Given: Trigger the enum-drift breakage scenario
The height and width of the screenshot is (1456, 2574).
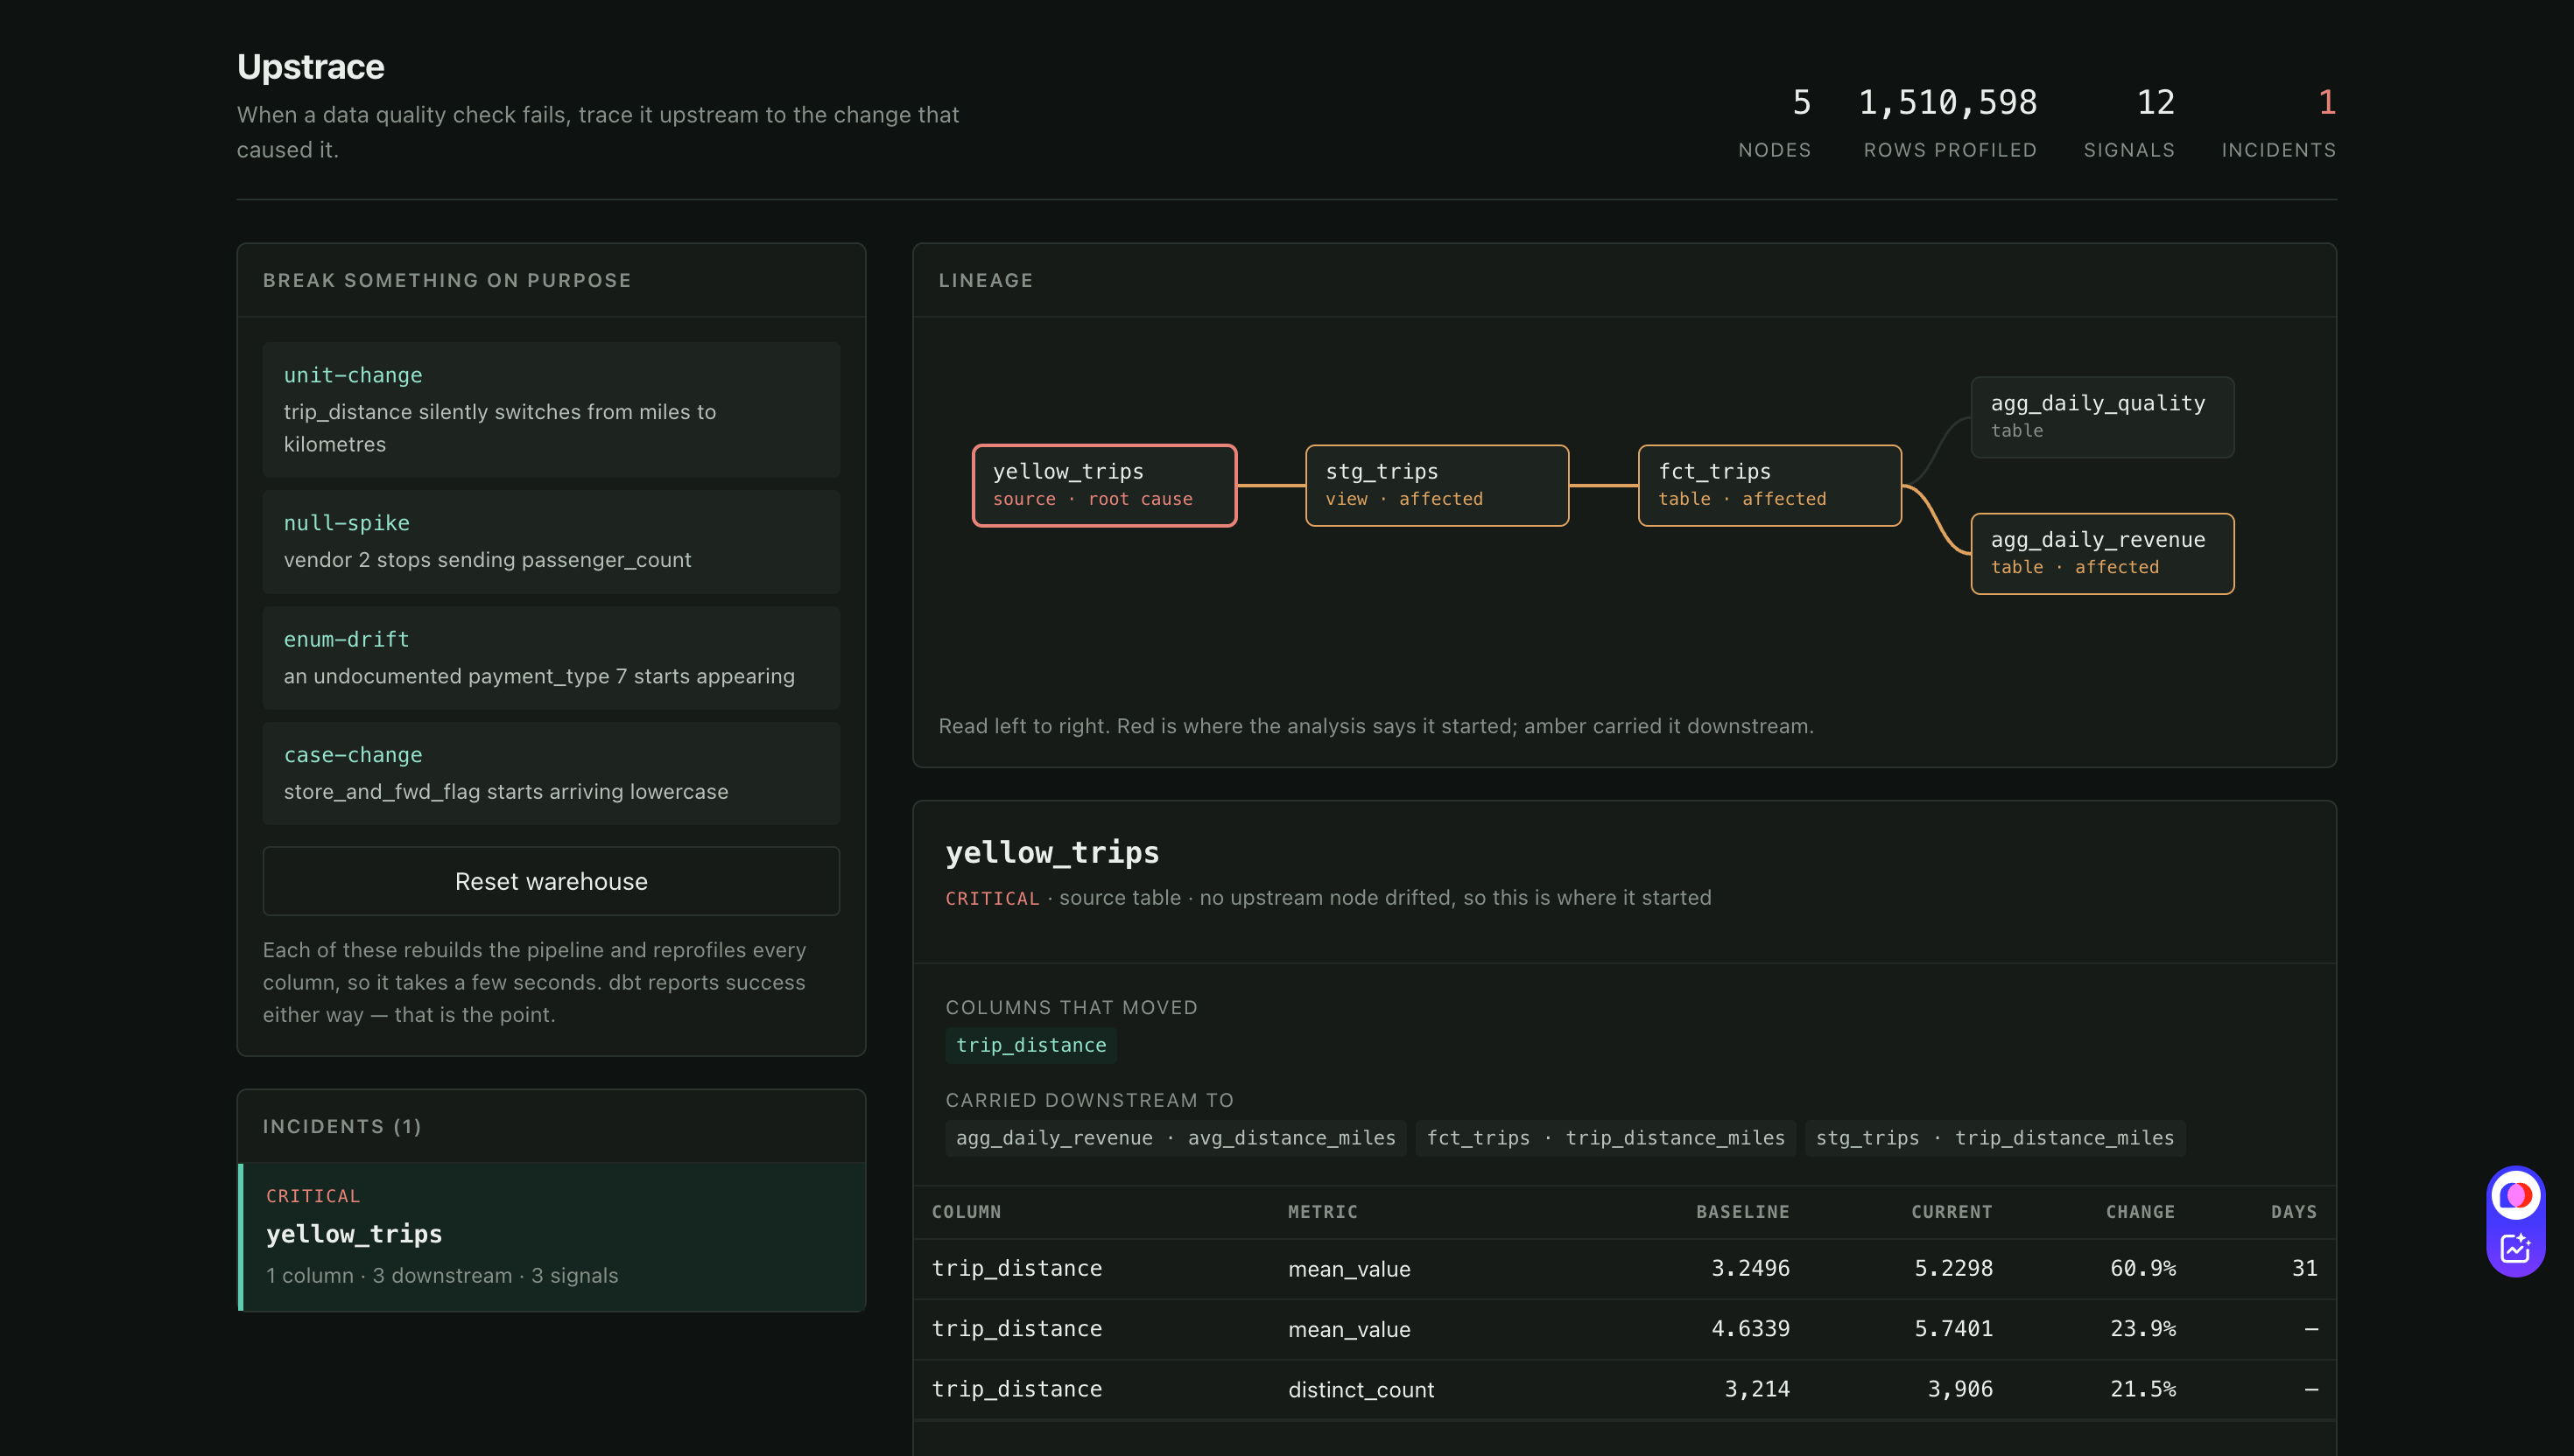Looking at the screenshot, I should (x=552, y=658).
